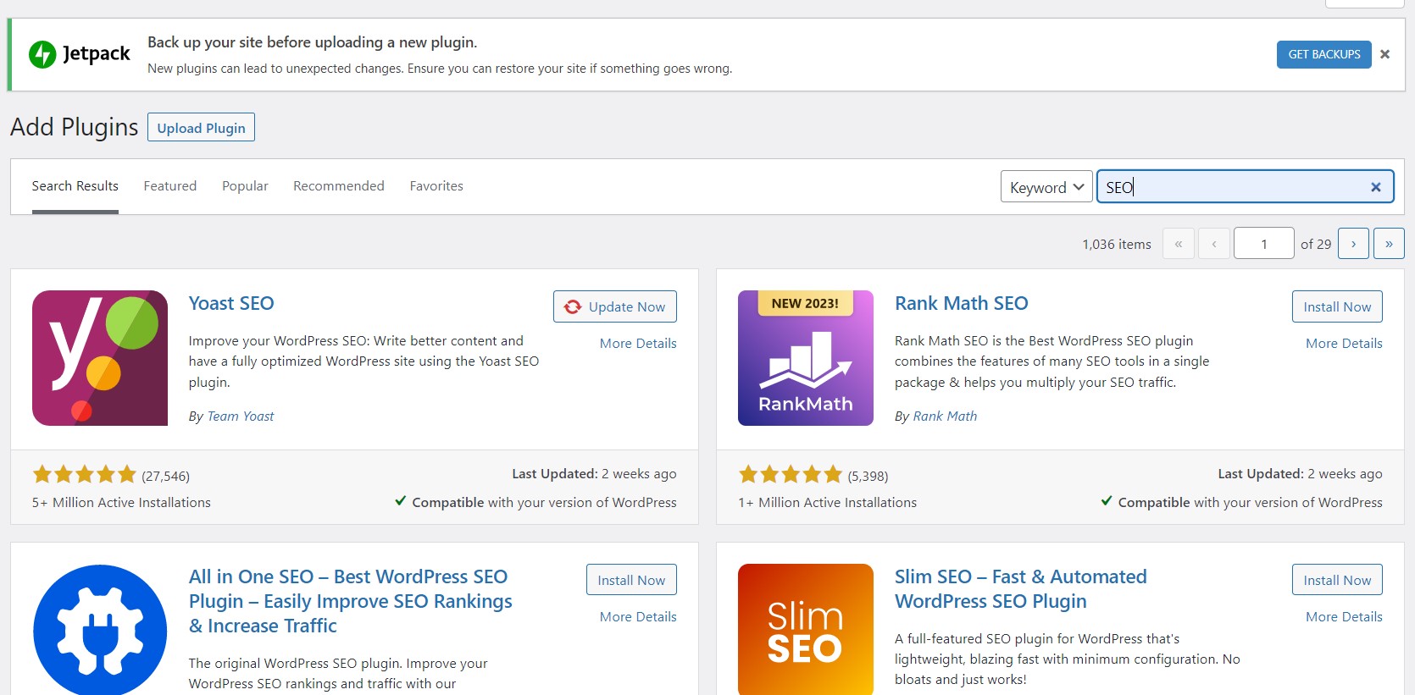Screen dimensions: 1415x695
Task: Click the Yoast SEO star rating
Action: [84, 474]
